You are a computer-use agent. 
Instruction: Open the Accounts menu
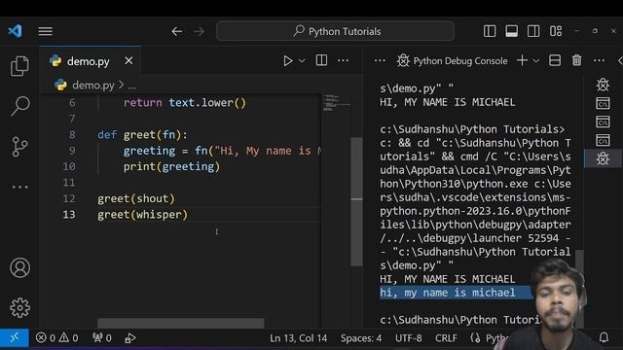click(19, 268)
